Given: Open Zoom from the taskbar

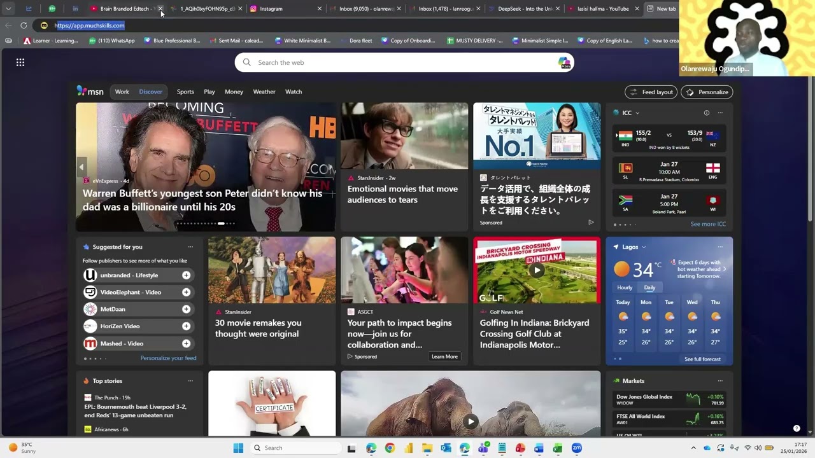Looking at the screenshot, I should [x=577, y=448].
